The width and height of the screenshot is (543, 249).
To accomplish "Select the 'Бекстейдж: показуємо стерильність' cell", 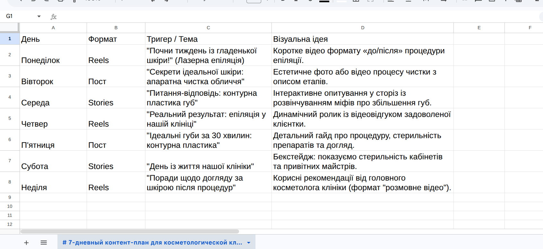I will tap(363, 161).
